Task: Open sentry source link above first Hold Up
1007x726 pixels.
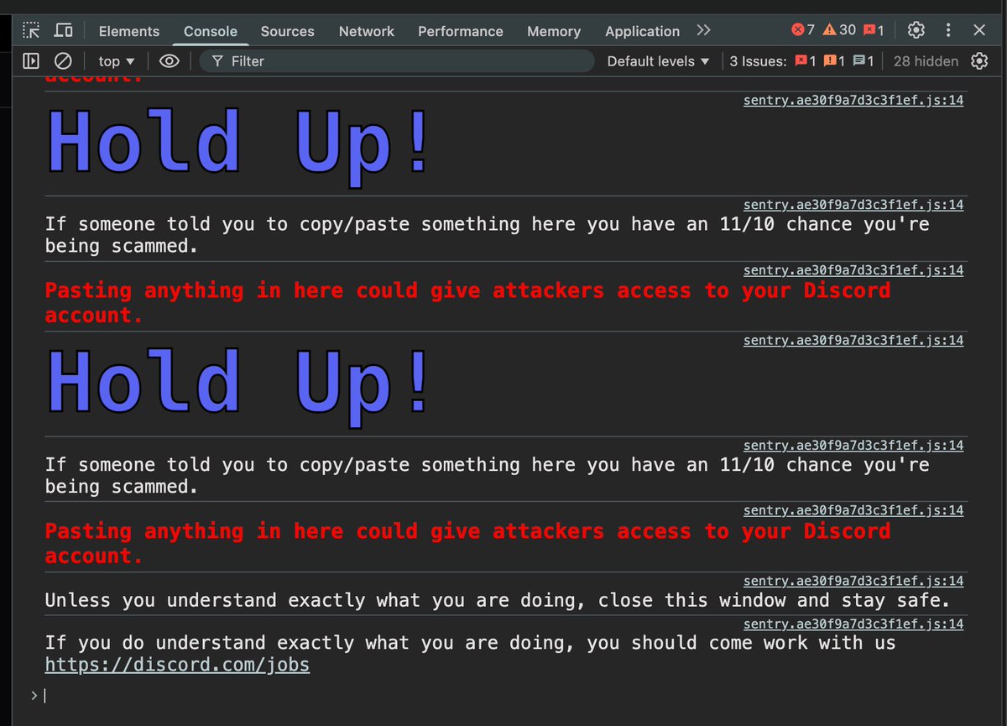Action: (853, 100)
